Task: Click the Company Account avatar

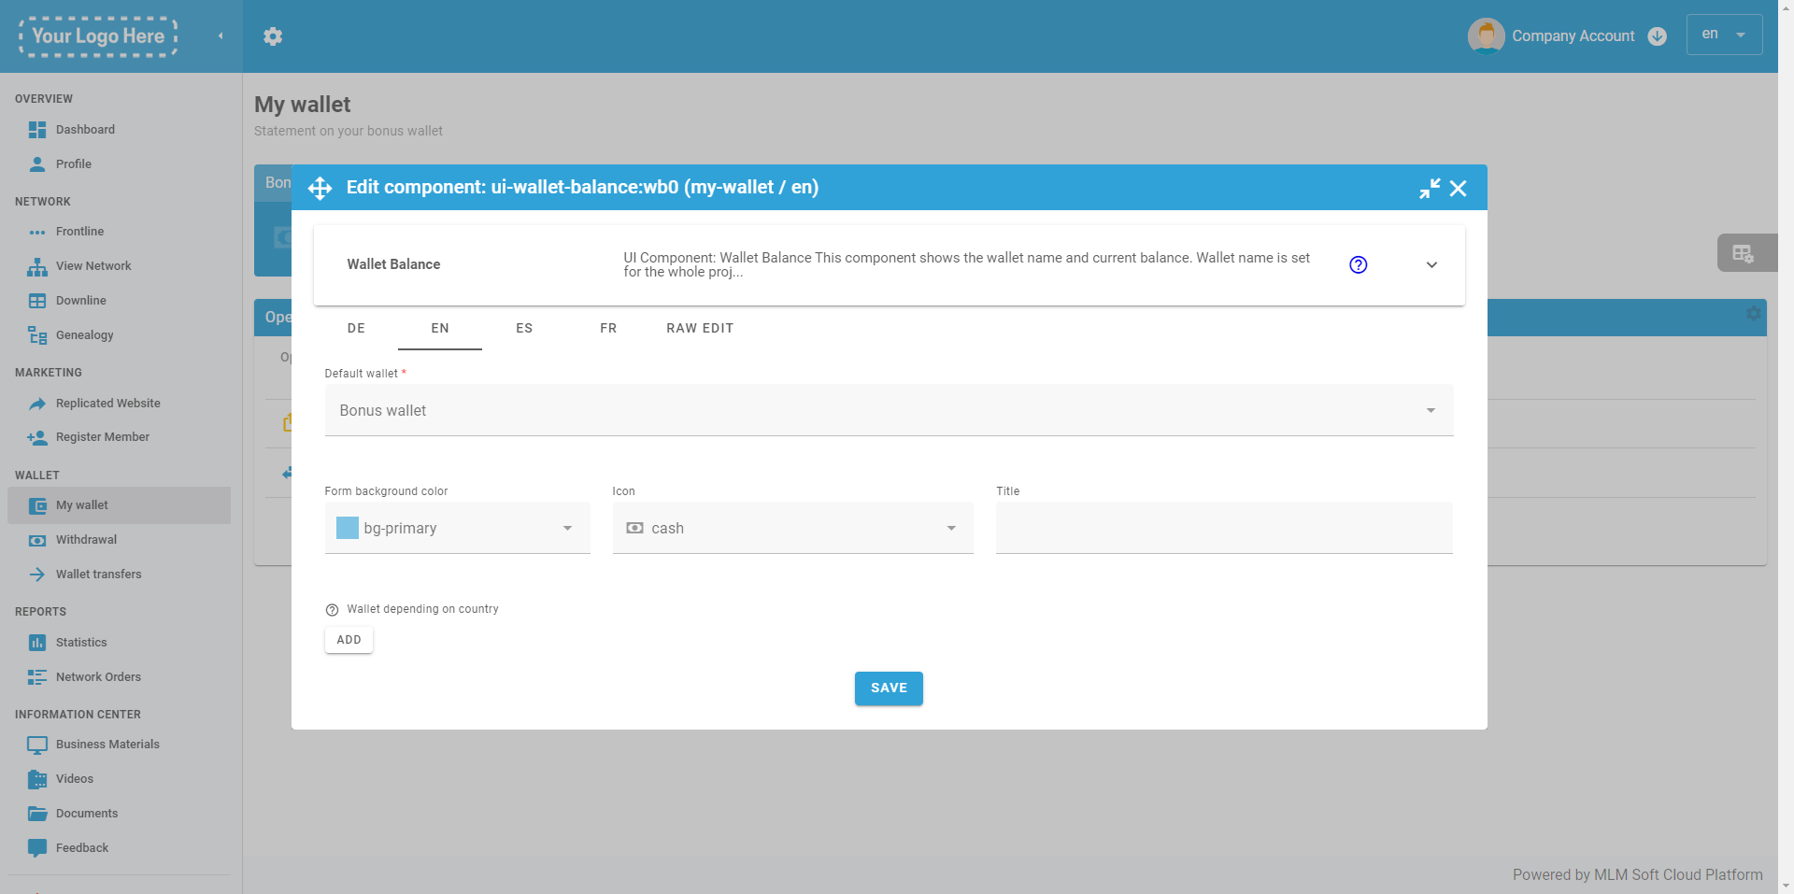Action: [1486, 36]
